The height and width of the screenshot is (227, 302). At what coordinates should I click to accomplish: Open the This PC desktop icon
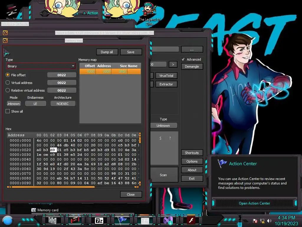pyautogui.click(x=12, y=12)
